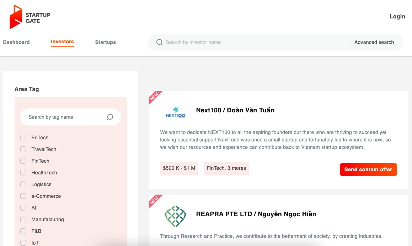Image resolution: width=412 pixels, height=246 pixels.
Task: Toggle the IoT checkbox
Action: click(23, 243)
